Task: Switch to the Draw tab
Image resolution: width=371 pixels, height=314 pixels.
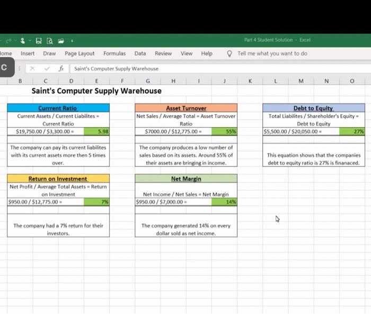Action: 49,53
